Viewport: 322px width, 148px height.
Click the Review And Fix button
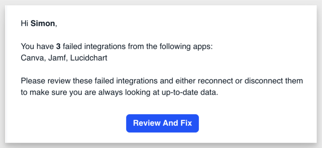pos(162,123)
